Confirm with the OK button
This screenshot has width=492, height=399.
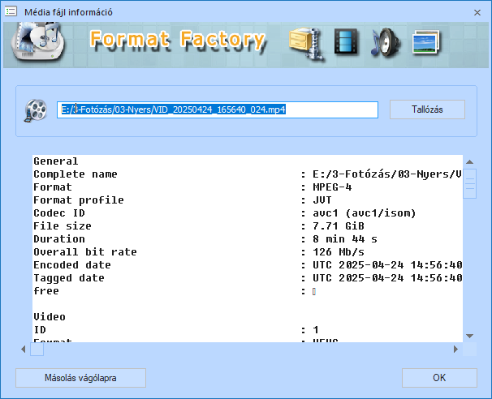pyautogui.click(x=439, y=378)
